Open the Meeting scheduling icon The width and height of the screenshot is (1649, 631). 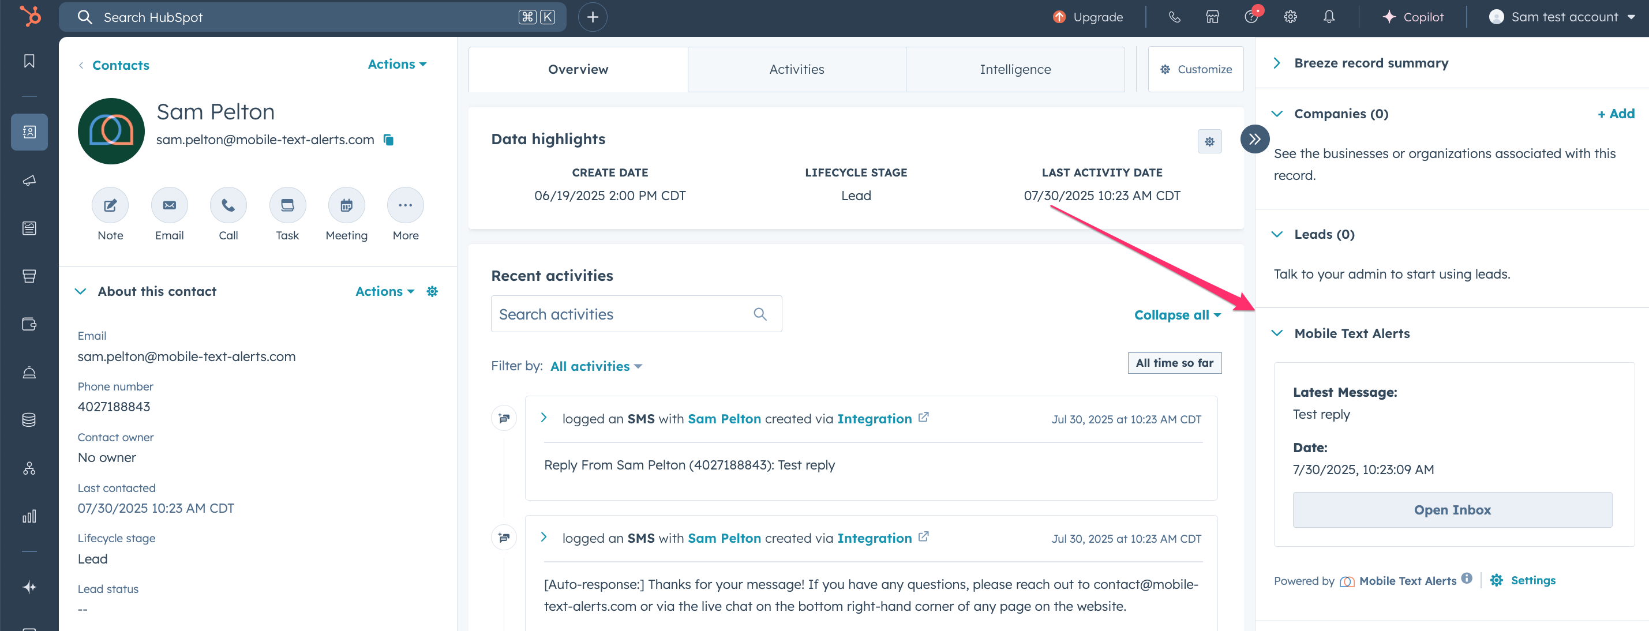pos(346,205)
